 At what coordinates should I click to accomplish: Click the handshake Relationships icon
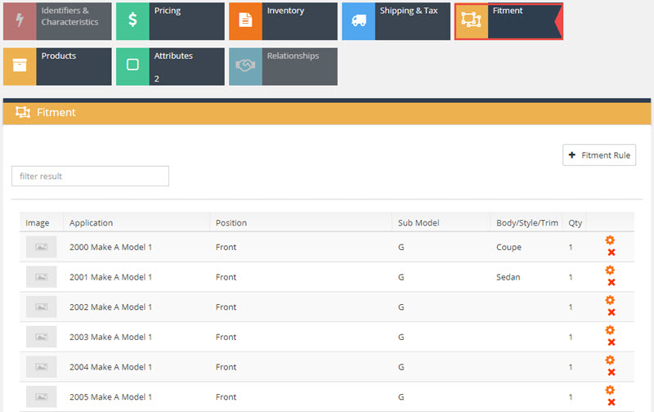pos(245,66)
